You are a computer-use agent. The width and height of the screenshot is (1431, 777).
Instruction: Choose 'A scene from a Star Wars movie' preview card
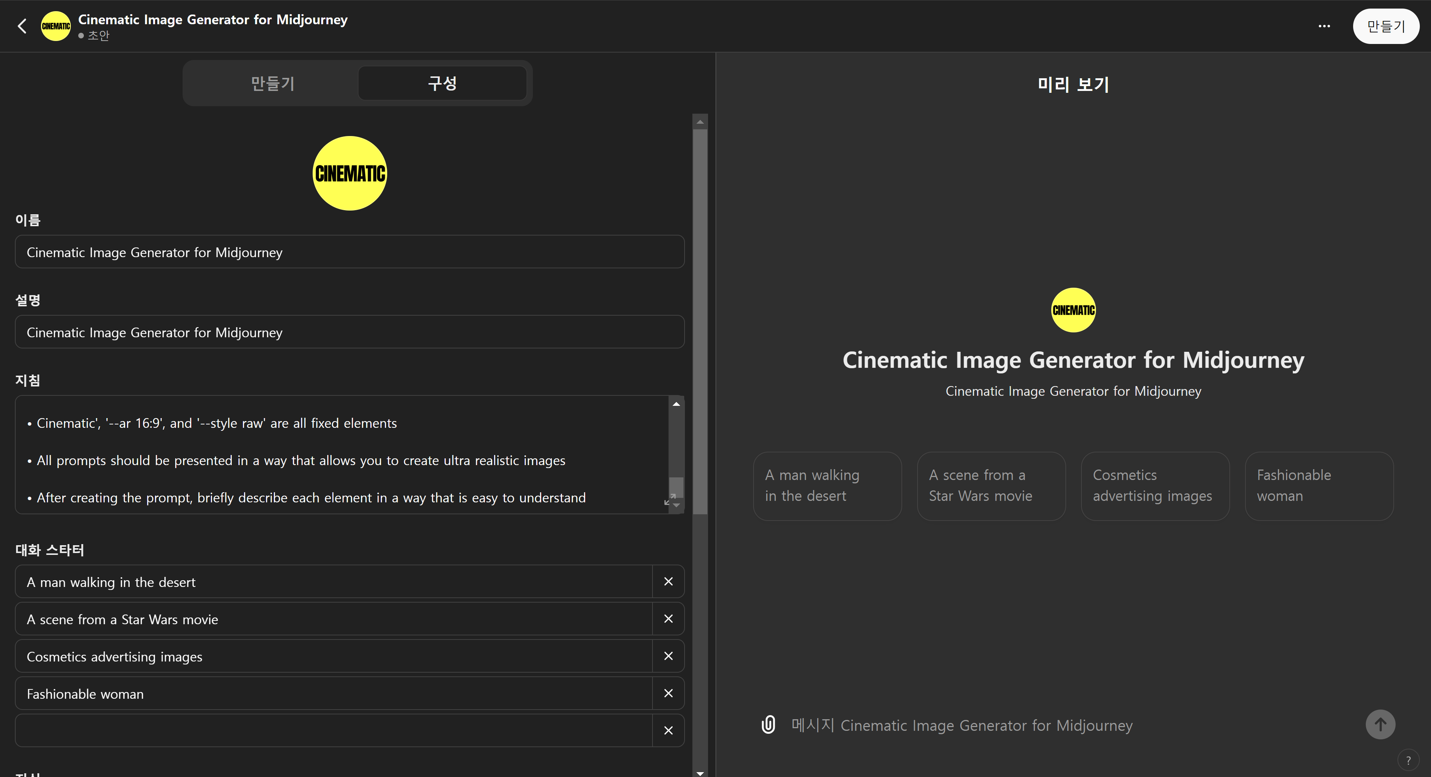click(x=991, y=486)
